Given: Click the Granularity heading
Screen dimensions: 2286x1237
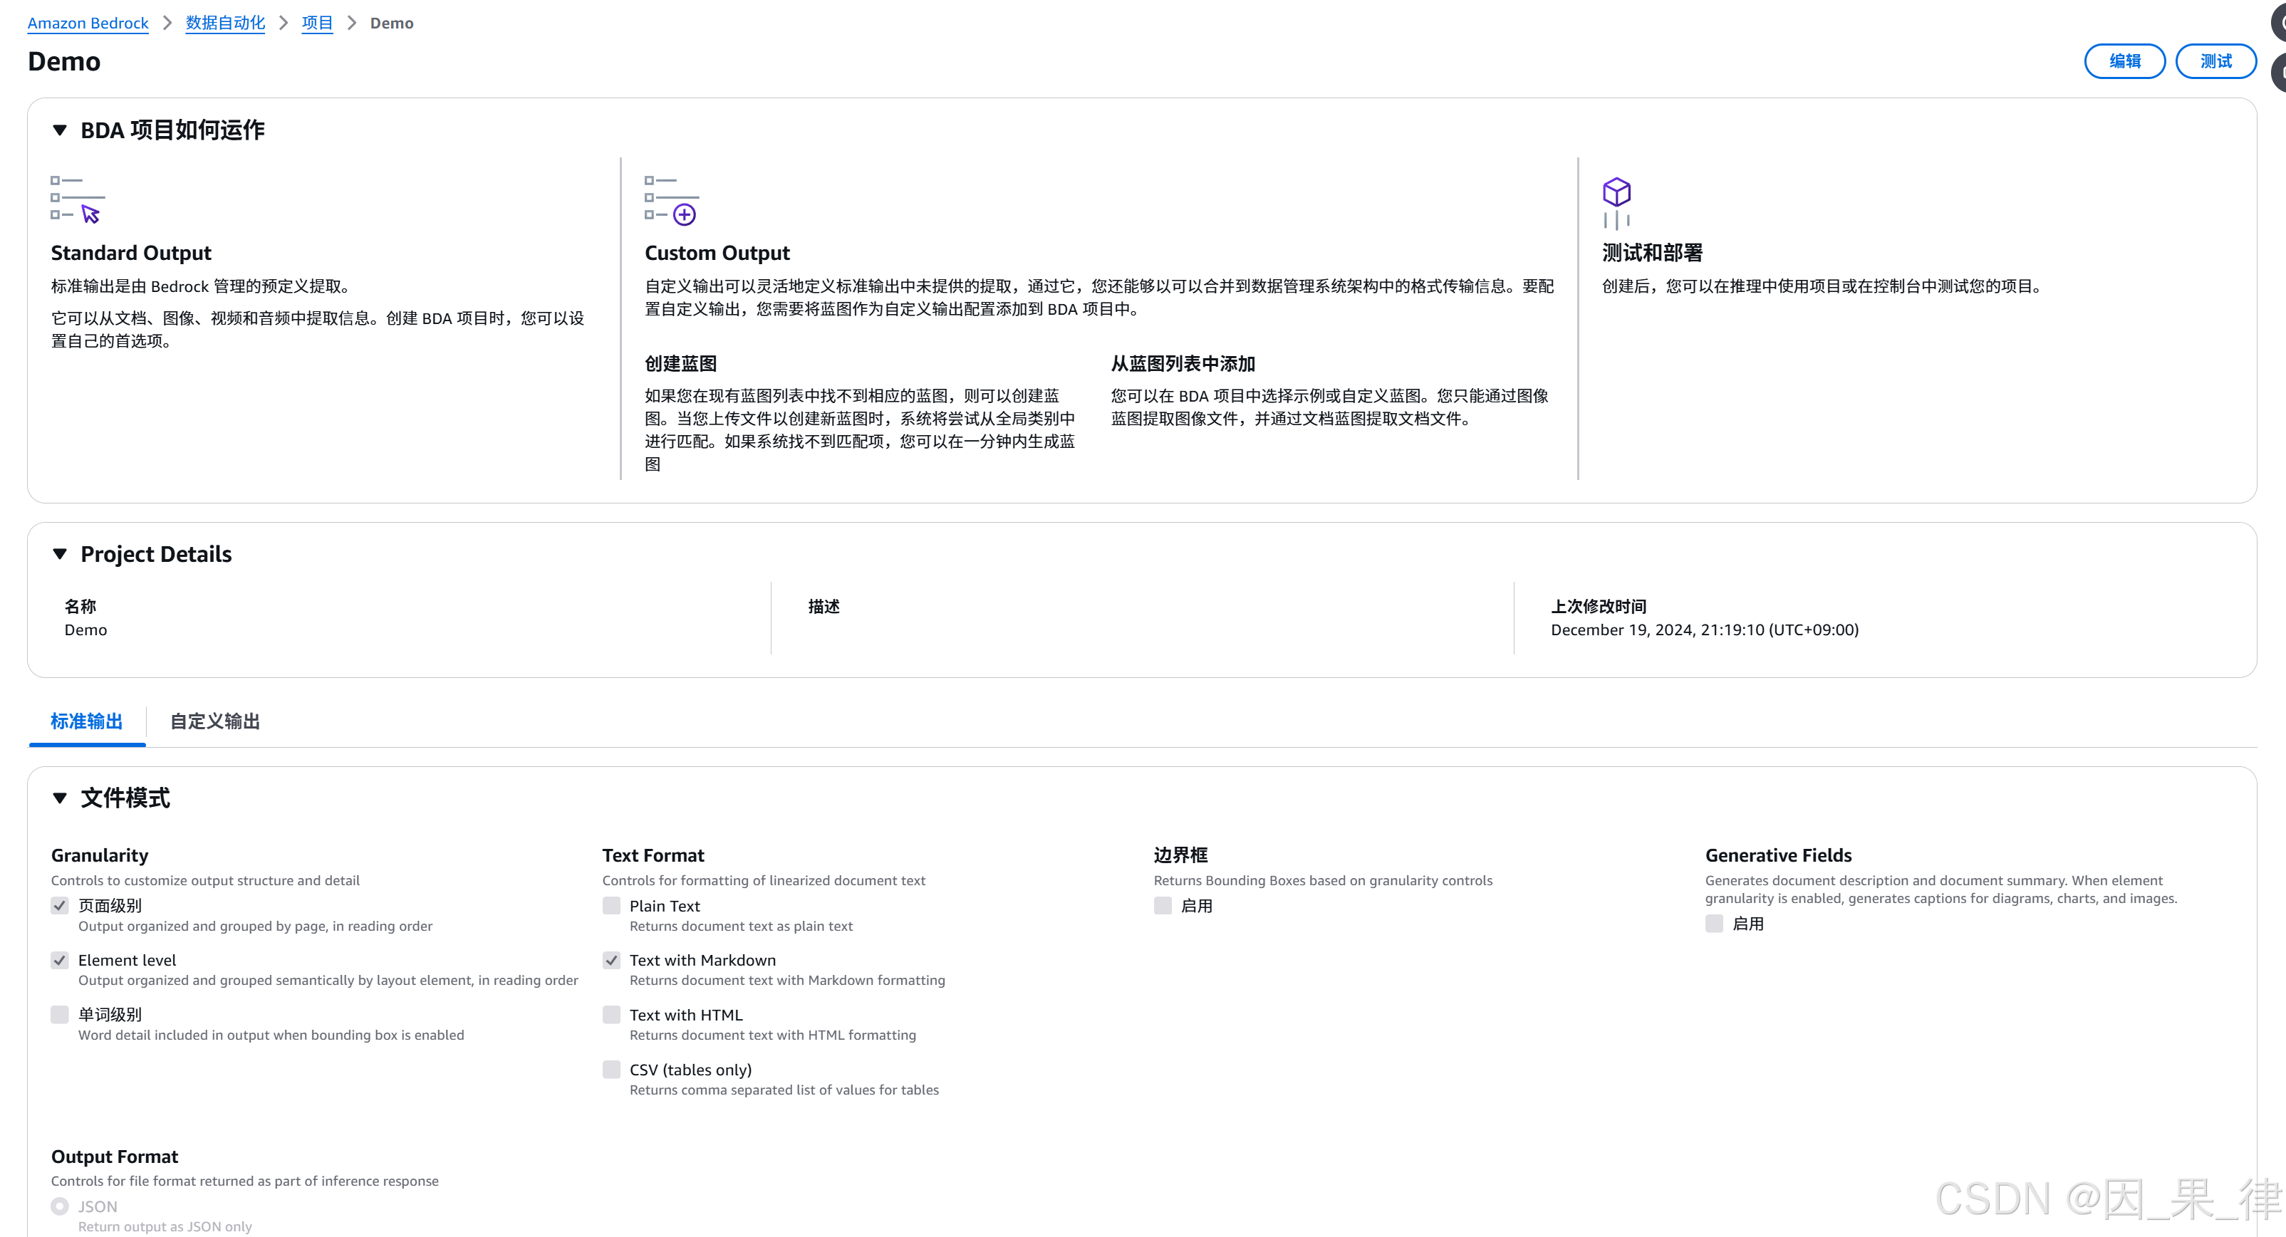Looking at the screenshot, I should coord(100,855).
